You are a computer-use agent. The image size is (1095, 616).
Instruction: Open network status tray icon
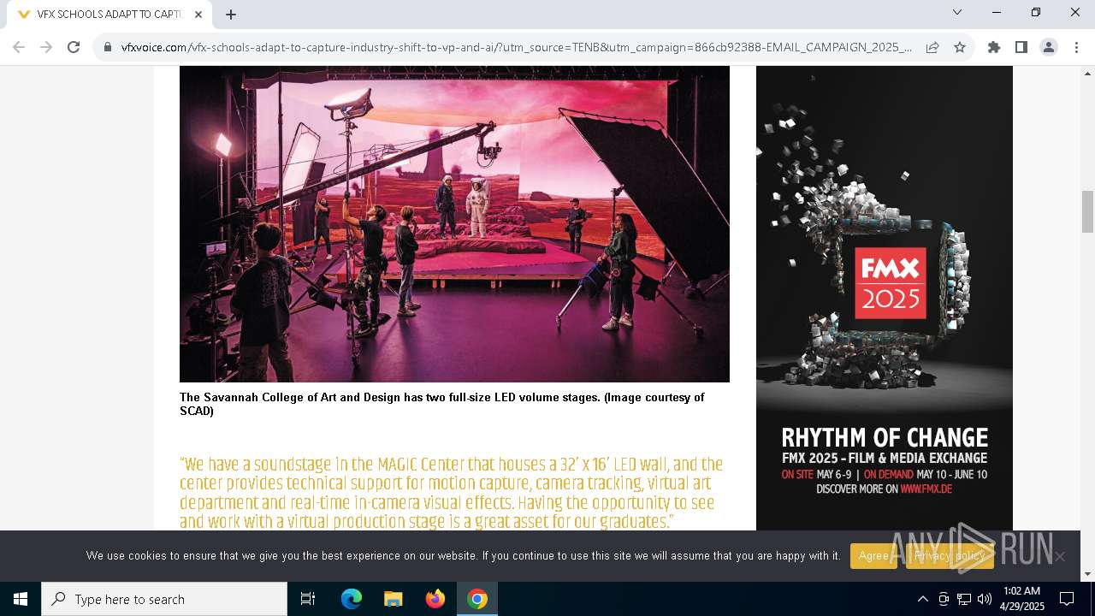tap(964, 599)
